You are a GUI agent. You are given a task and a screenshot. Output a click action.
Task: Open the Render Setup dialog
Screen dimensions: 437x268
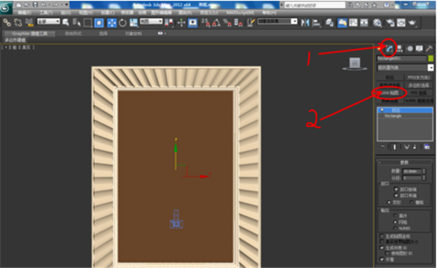point(390,23)
